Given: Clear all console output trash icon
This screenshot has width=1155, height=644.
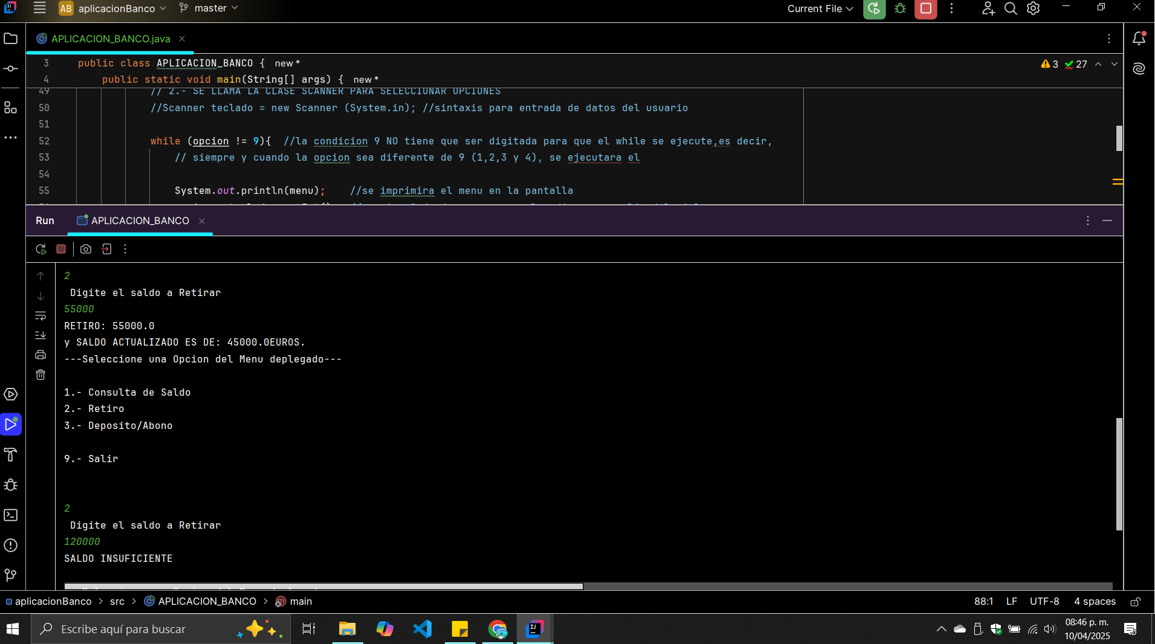Looking at the screenshot, I should coord(40,375).
